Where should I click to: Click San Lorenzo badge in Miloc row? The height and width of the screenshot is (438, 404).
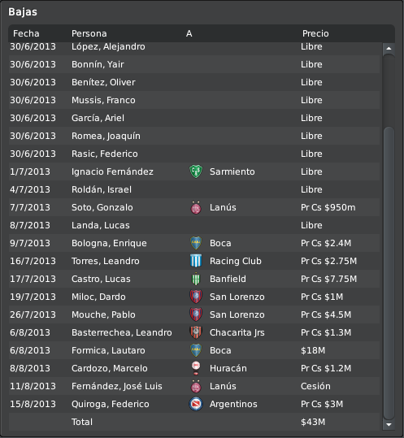196,297
